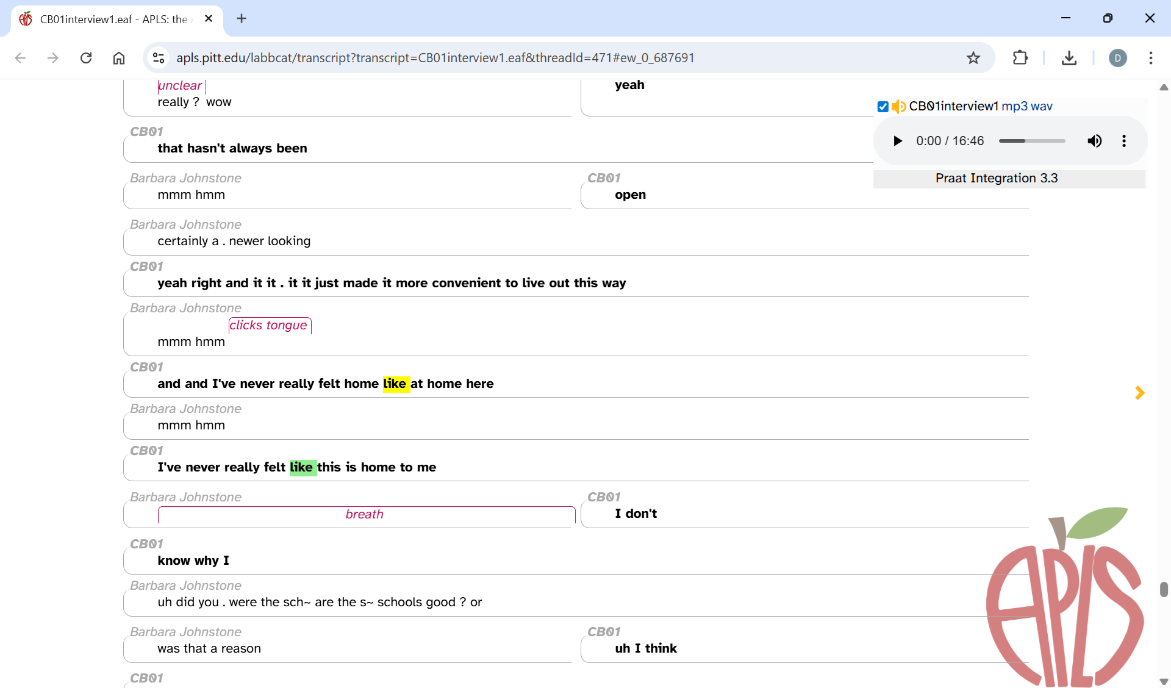Select the CB01interview1.eaf tab
The height and width of the screenshot is (688, 1171).
(x=113, y=19)
